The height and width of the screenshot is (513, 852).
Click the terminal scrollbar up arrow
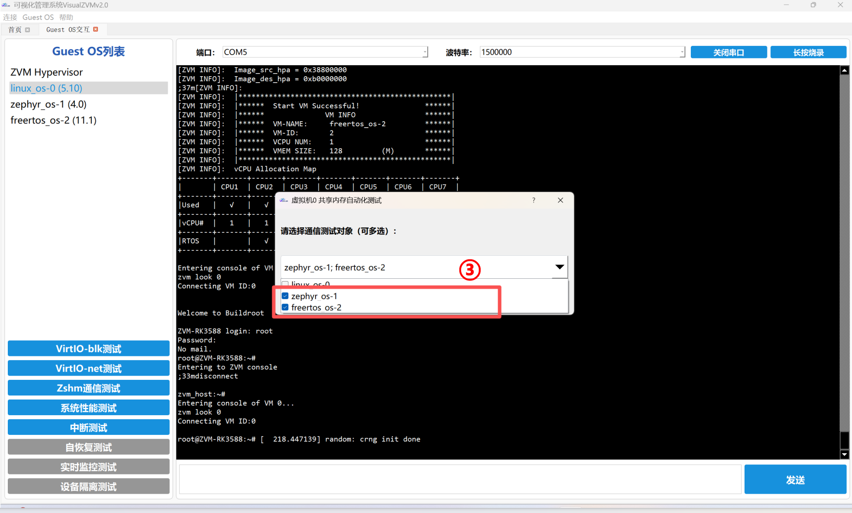[844, 70]
